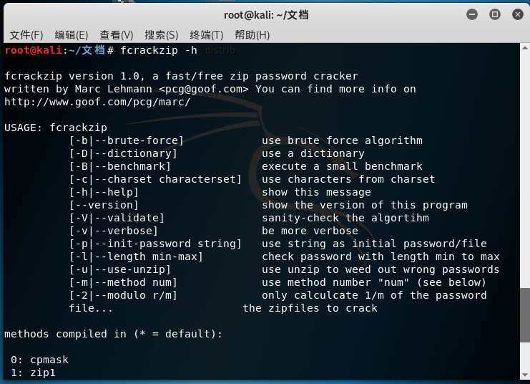Open the 搜索(S) menu
This screenshot has width=530, height=384.
161,35
